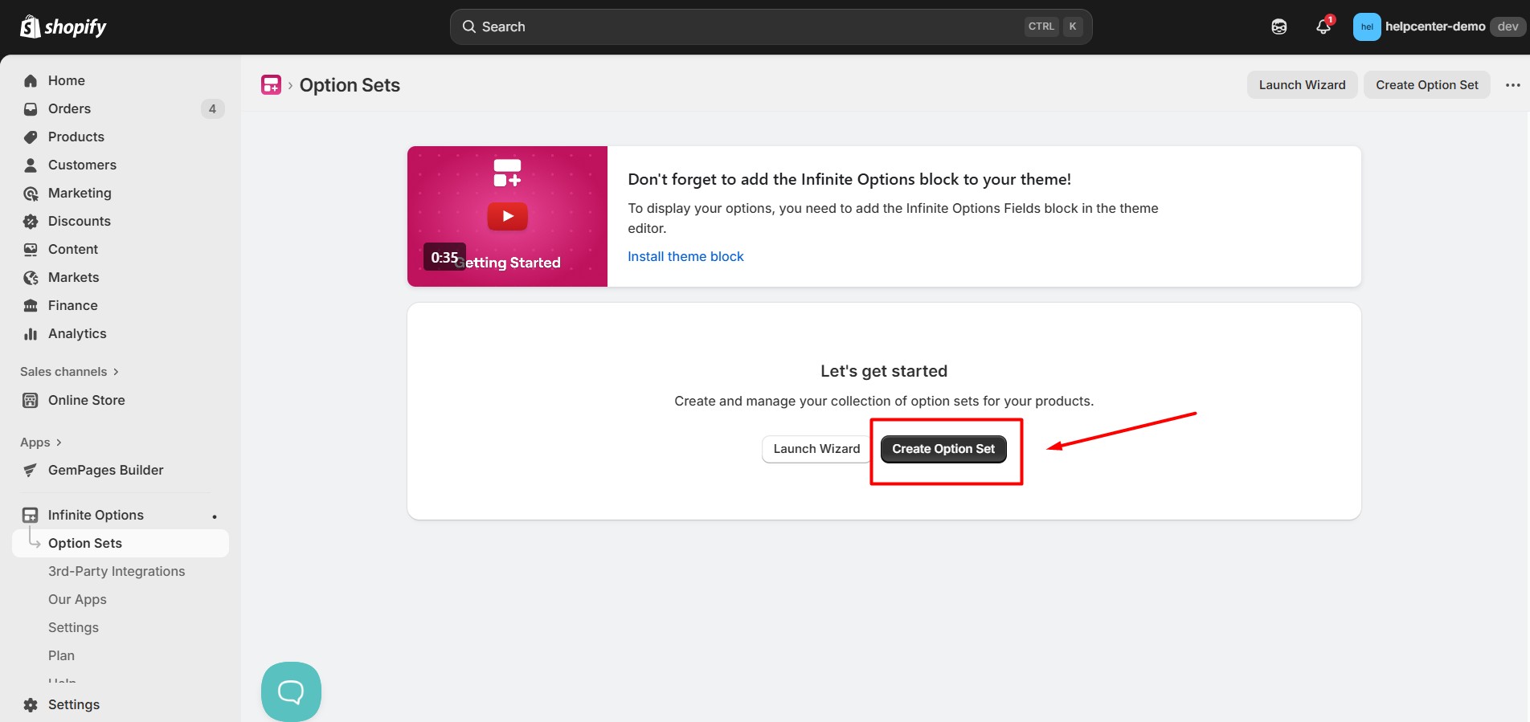The image size is (1530, 722).
Task: Click the Markets globe icon
Action: point(31,277)
